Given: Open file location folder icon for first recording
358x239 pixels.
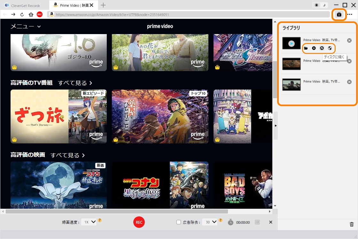Looking at the screenshot, I should [306, 48].
